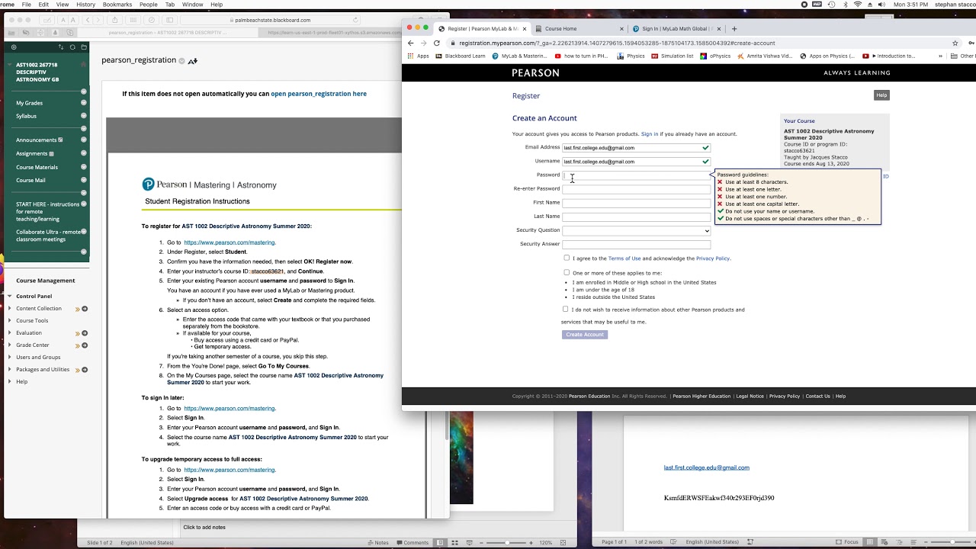This screenshot has width=976, height=549.
Task: Open the Legal Notice footer link
Action: point(750,396)
